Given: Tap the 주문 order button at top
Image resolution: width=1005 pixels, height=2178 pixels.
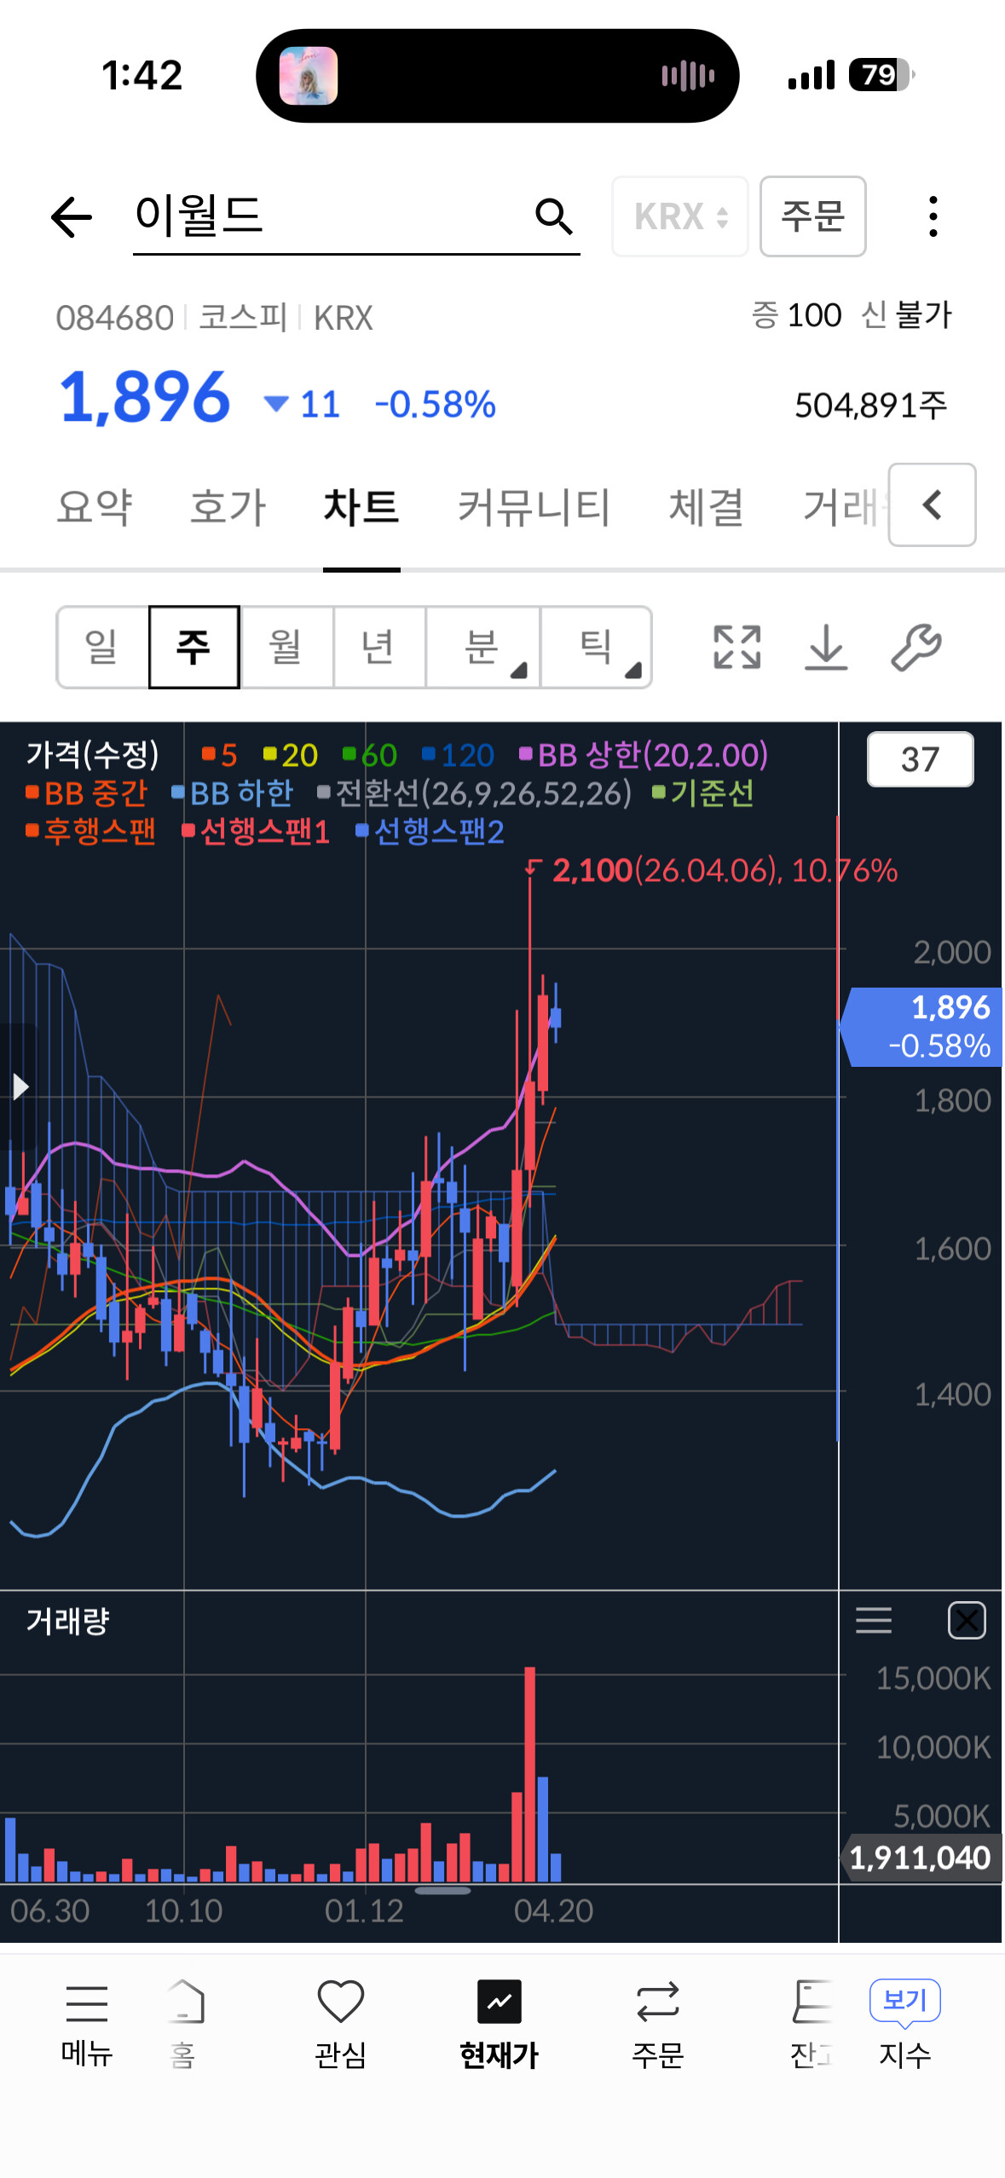Looking at the screenshot, I should pos(812,216).
